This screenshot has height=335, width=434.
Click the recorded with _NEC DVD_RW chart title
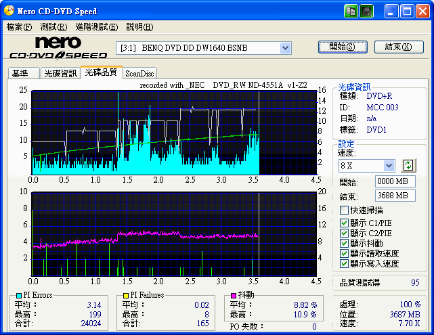tap(223, 85)
